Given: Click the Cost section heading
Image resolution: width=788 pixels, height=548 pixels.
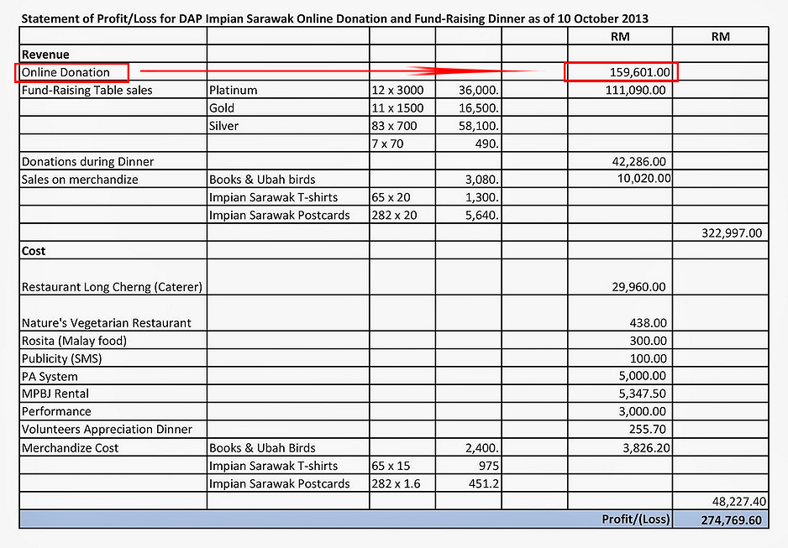Looking at the screenshot, I should 33,251.
